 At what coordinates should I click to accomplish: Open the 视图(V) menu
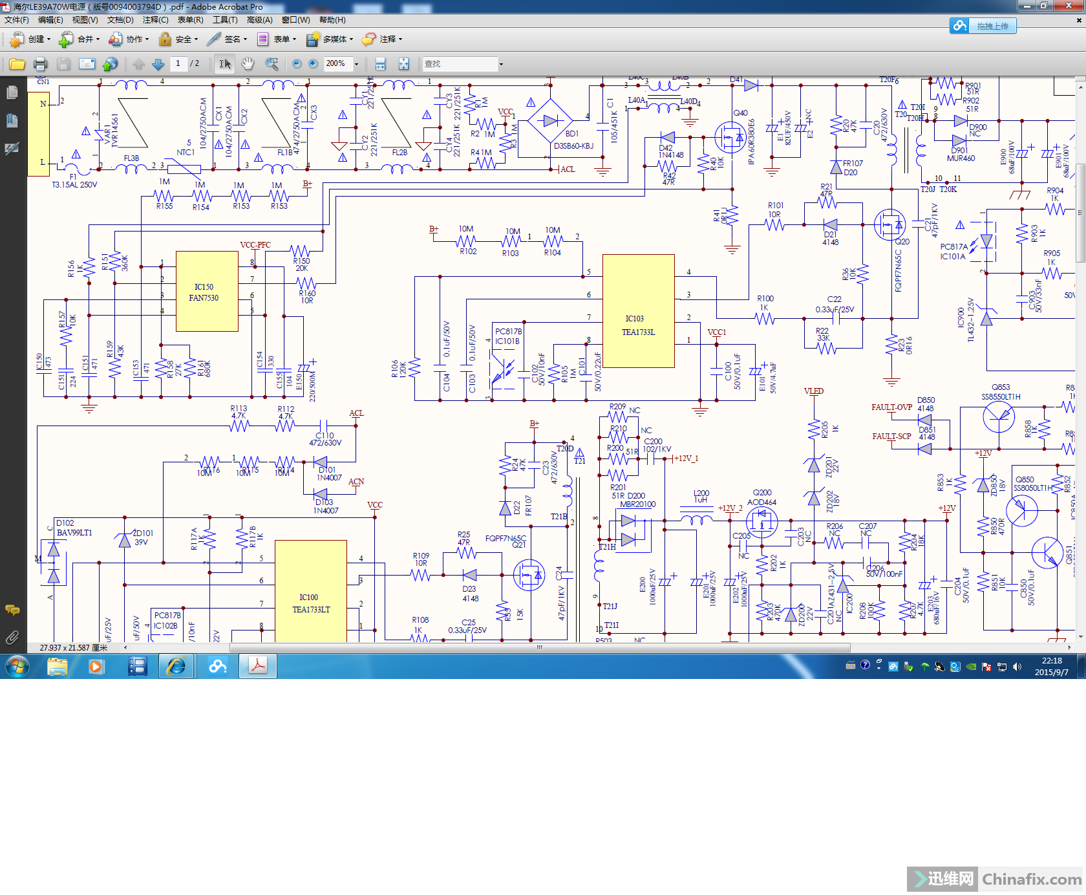click(x=85, y=20)
